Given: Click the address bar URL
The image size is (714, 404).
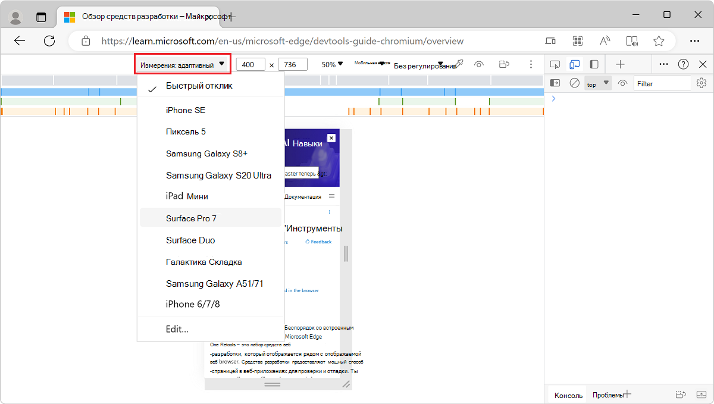Looking at the screenshot, I should point(282,41).
